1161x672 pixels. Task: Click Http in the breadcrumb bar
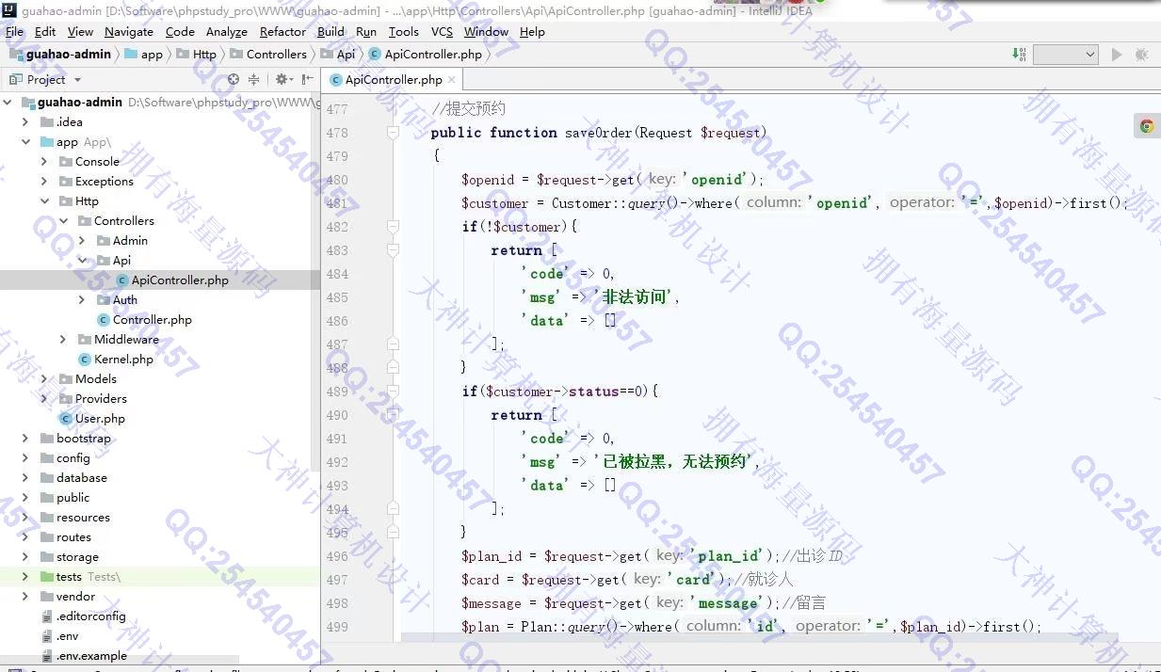pyautogui.click(x=196, y=55)
